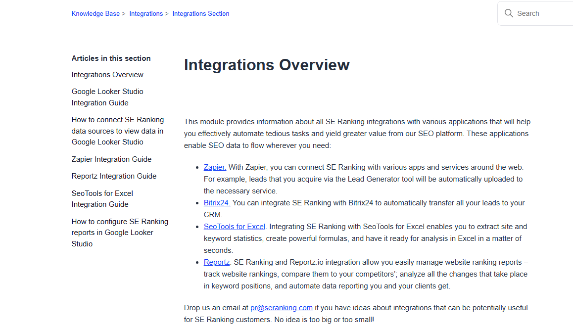This screenshot has height=331, width=573.
Task: Click the Integrations Overview page heading
Action: [x=266, y=64]
